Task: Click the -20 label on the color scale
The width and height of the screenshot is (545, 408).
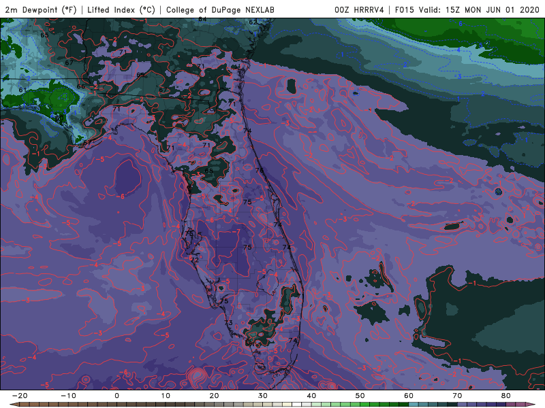Action: 20,396
